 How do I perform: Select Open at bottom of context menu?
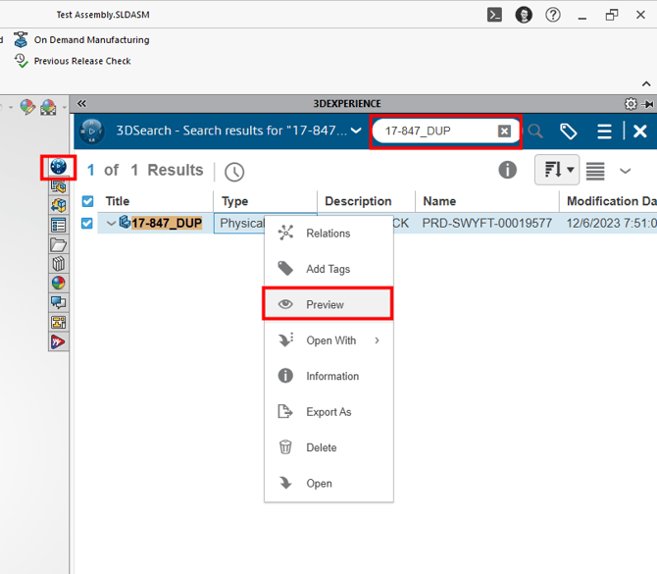coord(328,483)
